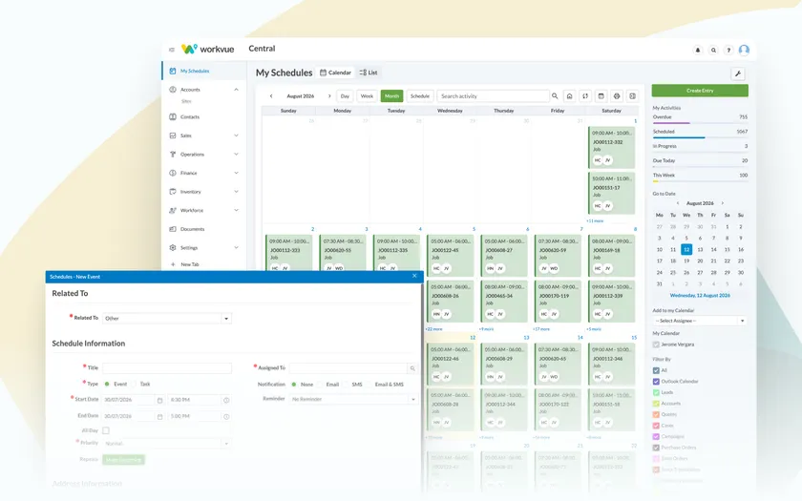This screenshot has height=501, width=802.
Task: Collapse the right side panel icon
Action: 633,96
